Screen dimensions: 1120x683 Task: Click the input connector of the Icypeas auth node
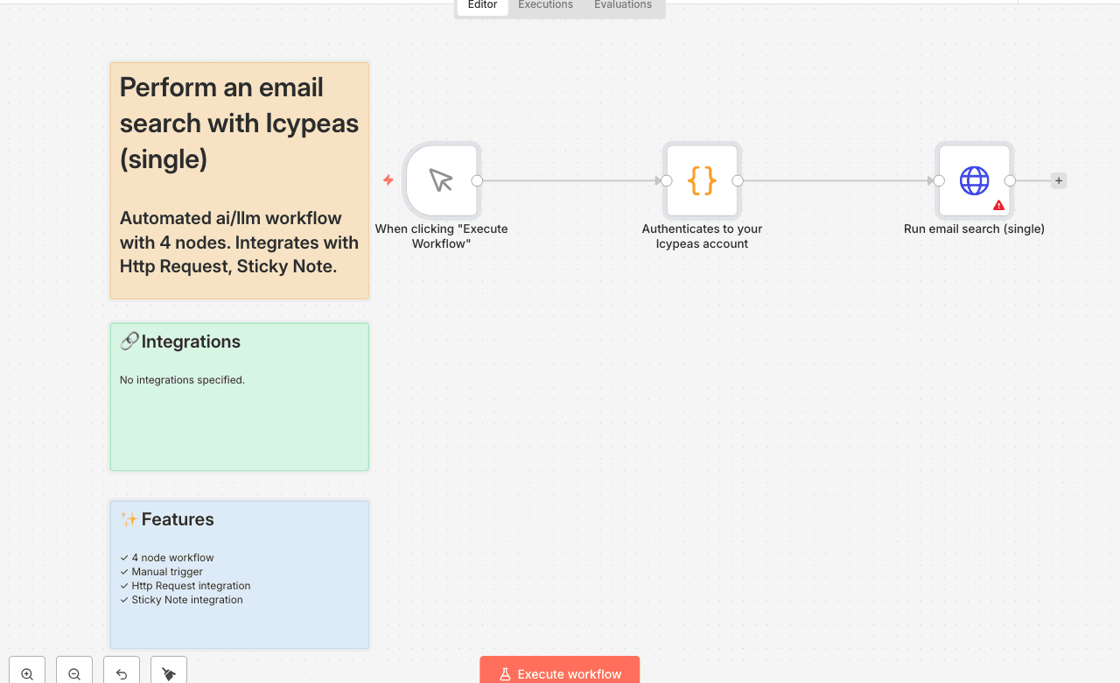tap(666, 180)
